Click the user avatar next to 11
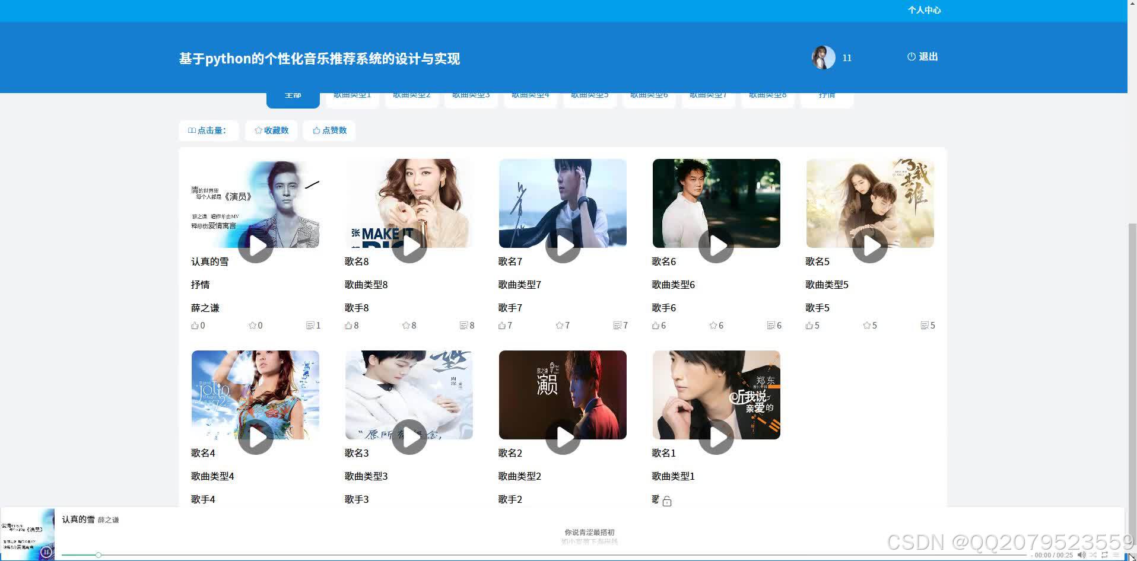Image resolution: width=1137 pixels, height=561 pixels. (824, 58)
